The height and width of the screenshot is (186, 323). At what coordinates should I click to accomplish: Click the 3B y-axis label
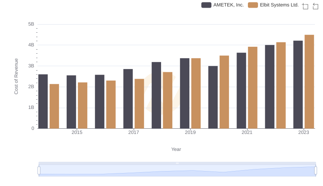coord(31,66)
